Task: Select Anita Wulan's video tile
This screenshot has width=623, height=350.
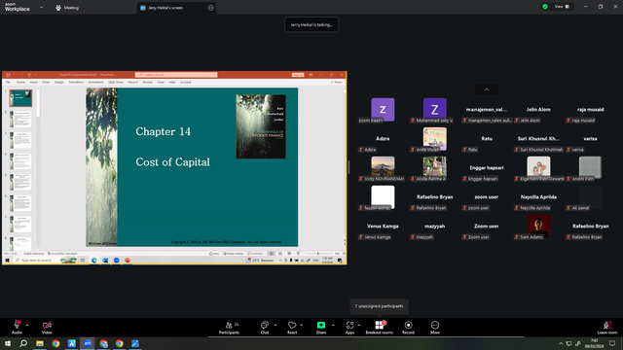Action: (435, 140)
